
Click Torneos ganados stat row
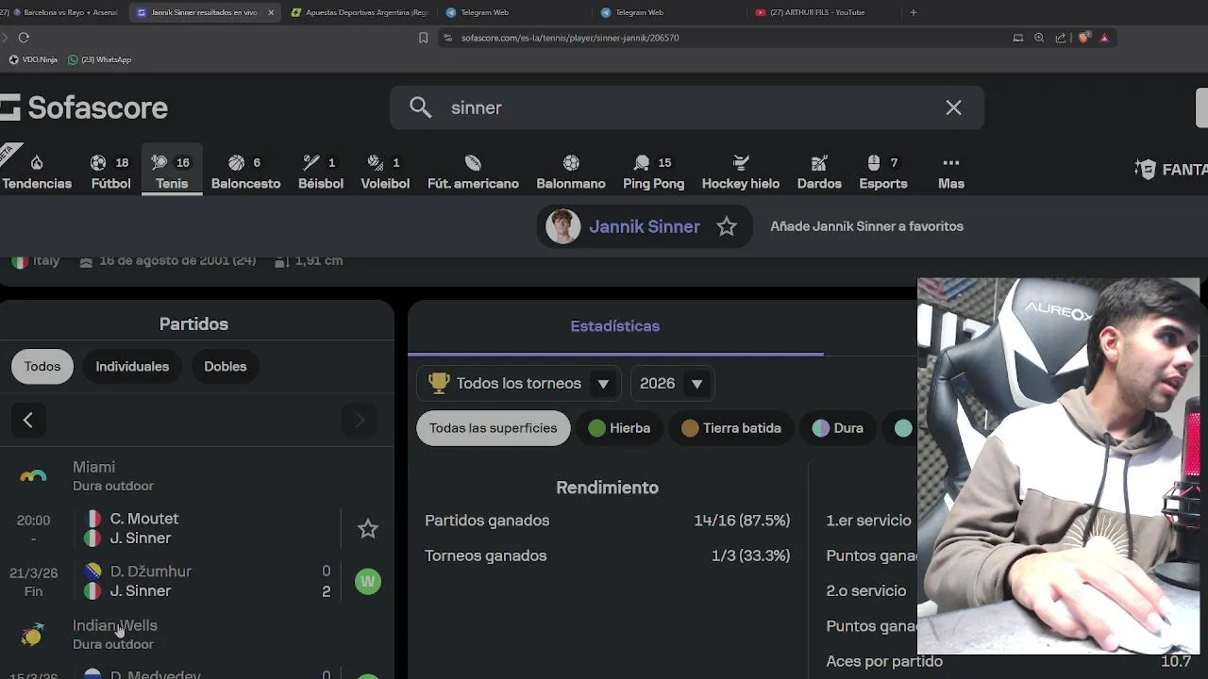click(608, 555)
